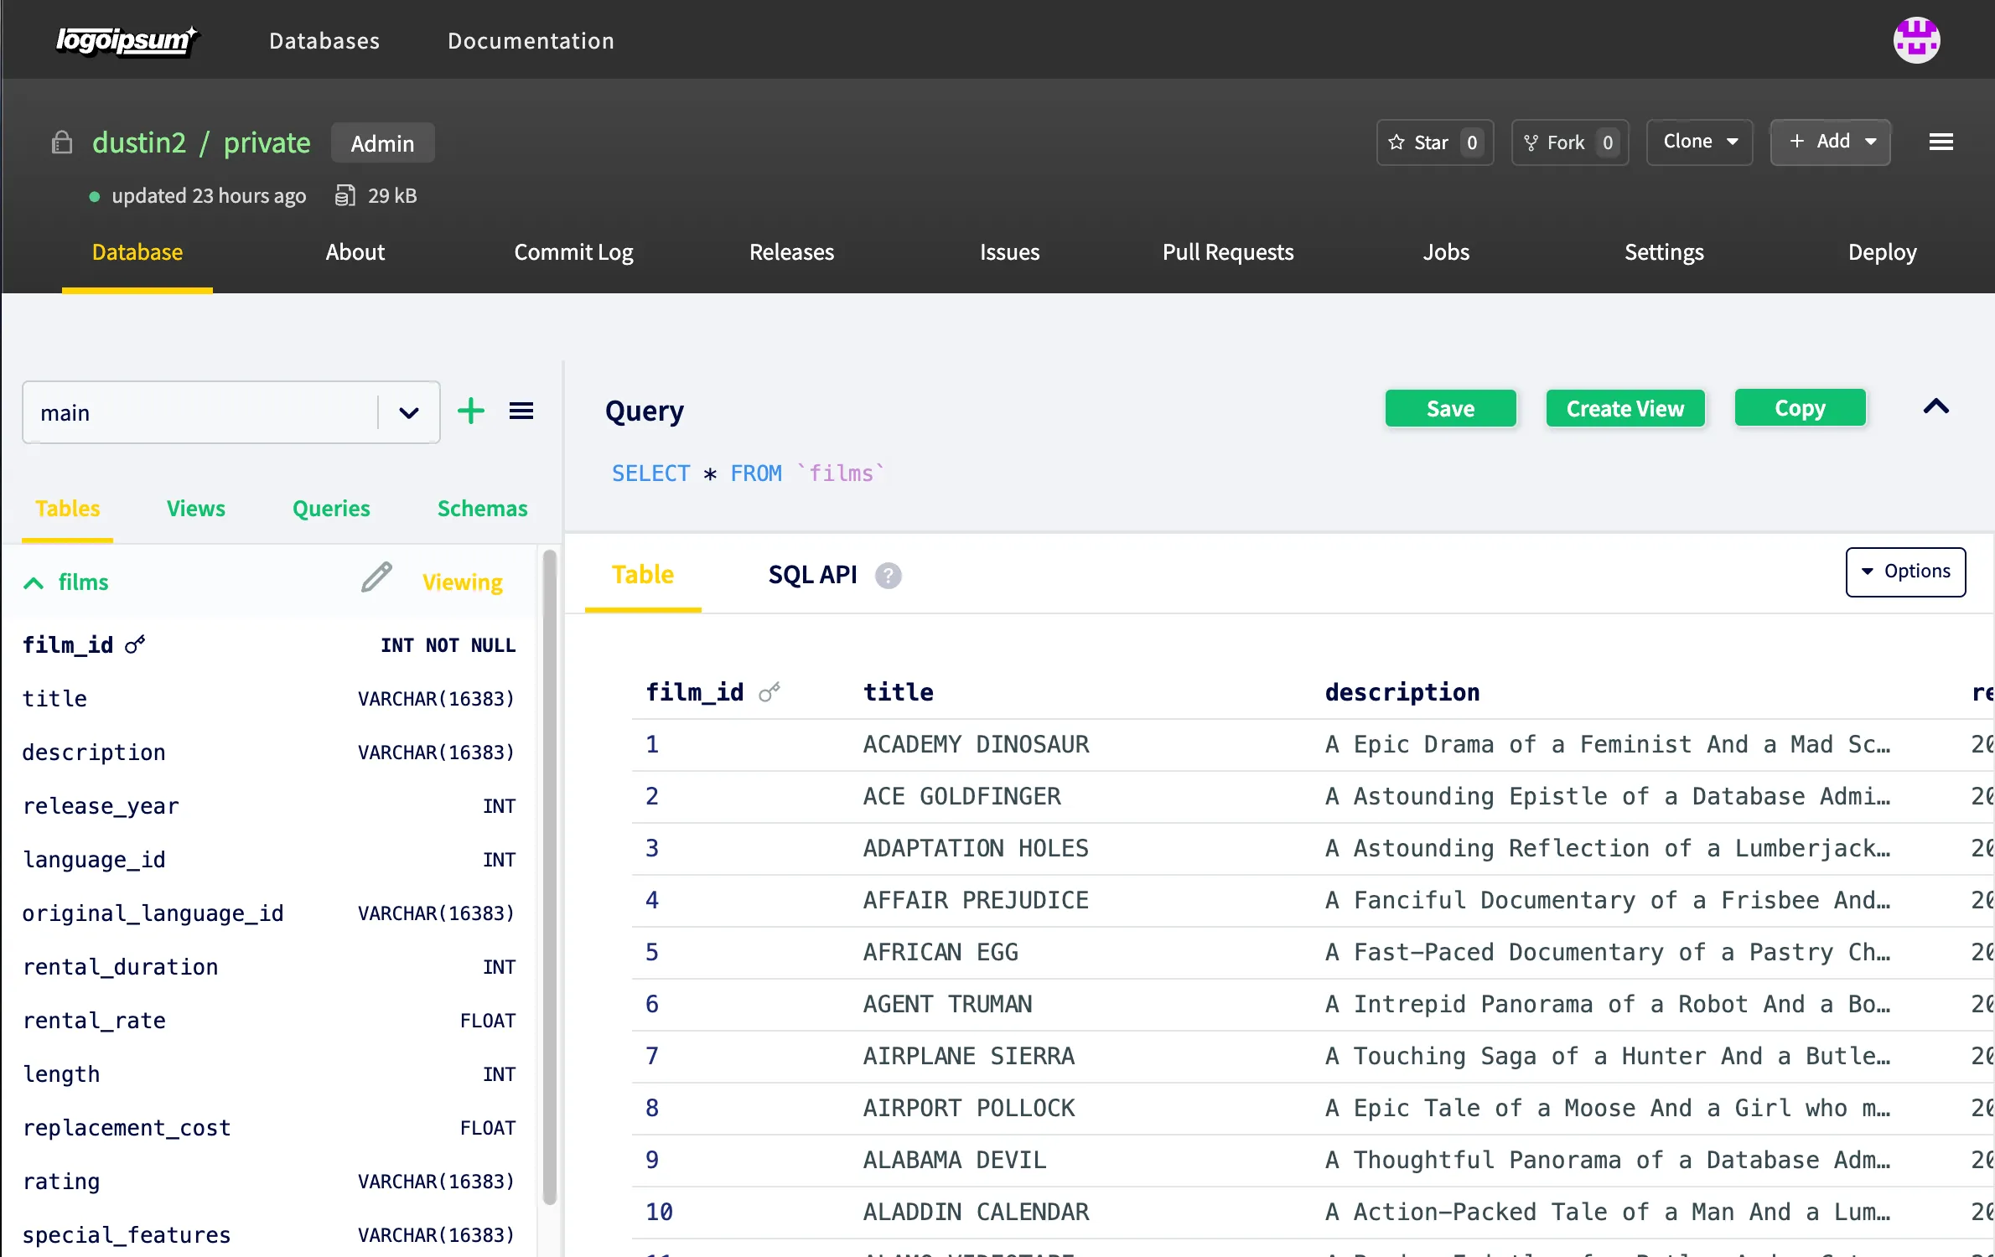The width and height of the screenshot is (1995, 1257).
Task: Copy the query with the Copy button
Action: tap(1800, 408)
